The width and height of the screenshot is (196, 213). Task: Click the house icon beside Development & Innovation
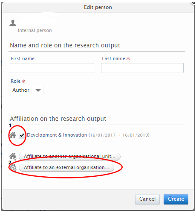[x=13, y=135]
